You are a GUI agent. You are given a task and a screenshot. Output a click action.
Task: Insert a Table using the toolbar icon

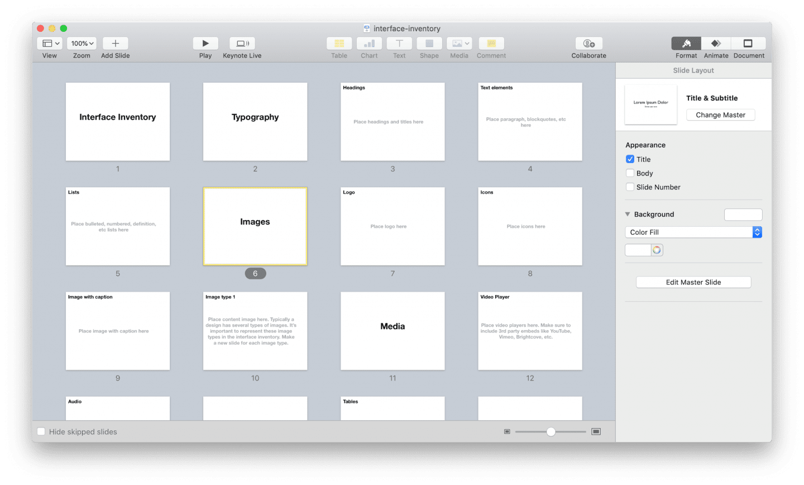[339, 44]
